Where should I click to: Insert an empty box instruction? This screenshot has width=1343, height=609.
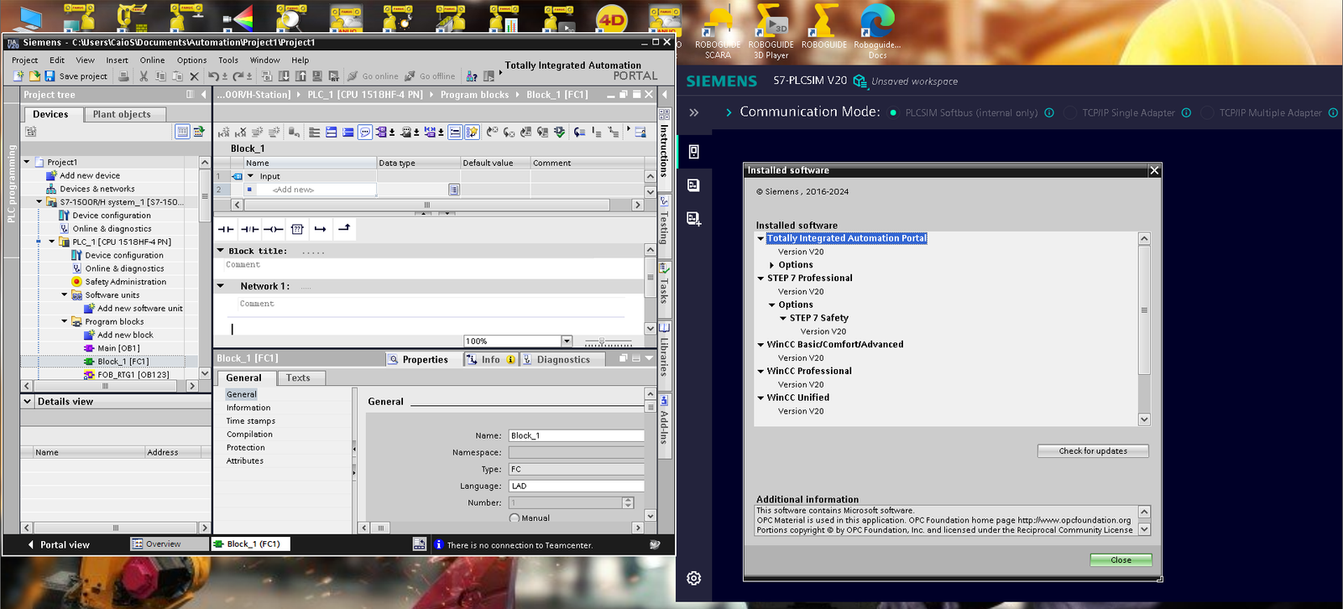[296, 229]
